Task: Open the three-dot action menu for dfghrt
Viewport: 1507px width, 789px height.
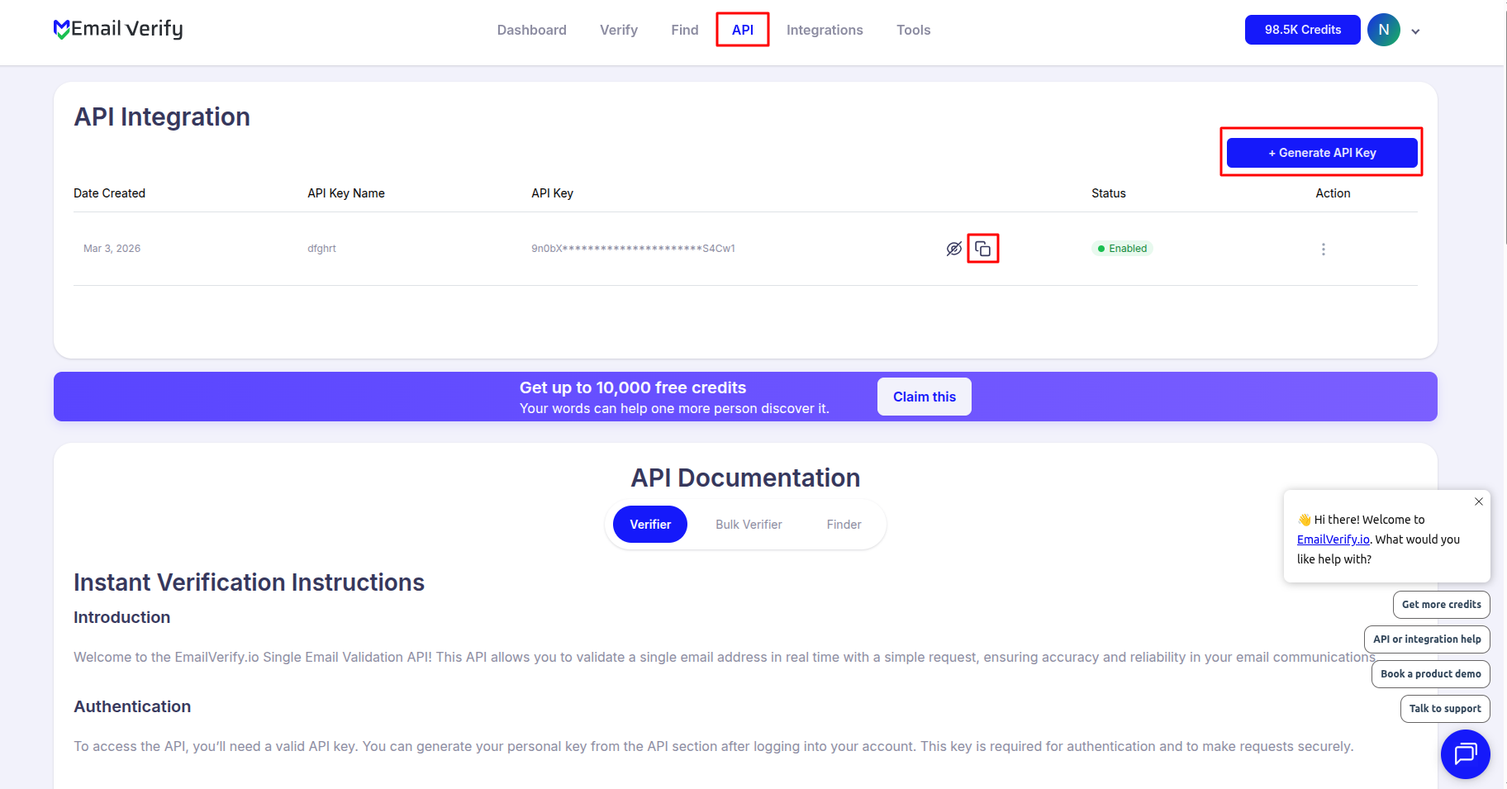Action: point(1323,249)
